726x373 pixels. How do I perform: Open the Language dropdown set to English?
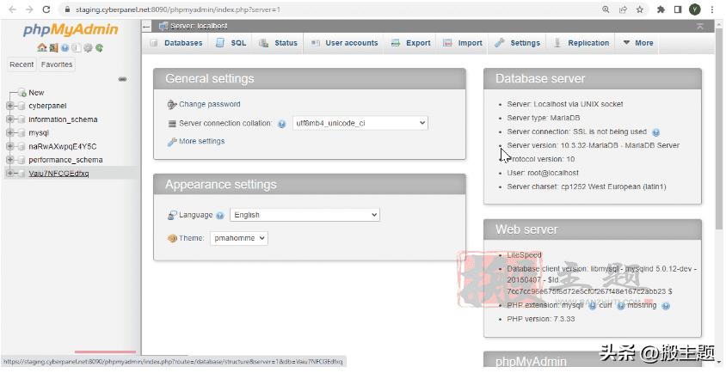coord(305,215)
